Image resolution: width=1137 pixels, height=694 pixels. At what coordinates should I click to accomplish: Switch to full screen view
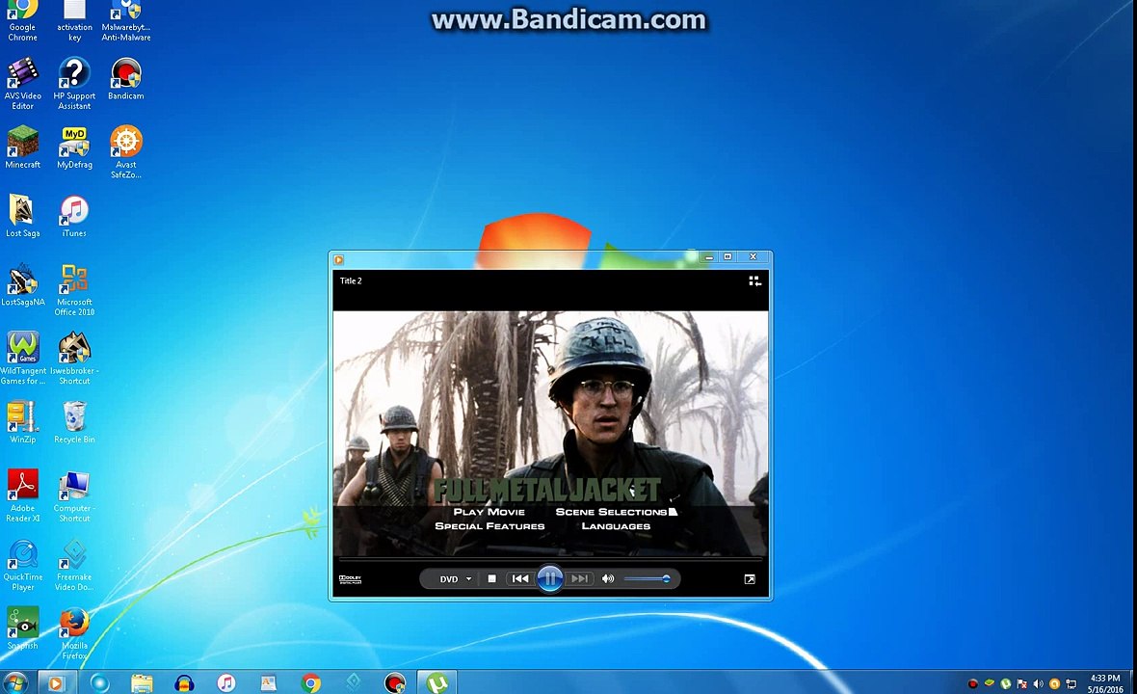750,578
